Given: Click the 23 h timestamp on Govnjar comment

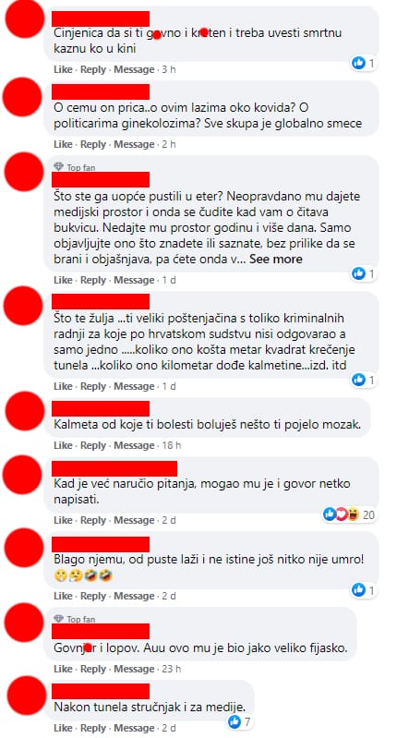Looking at the screenshot, I should pyautogui.click(x=172, y=669).
